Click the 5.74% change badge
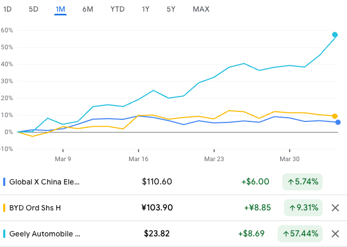Viewport: 347px width, 247px height. 302,182
